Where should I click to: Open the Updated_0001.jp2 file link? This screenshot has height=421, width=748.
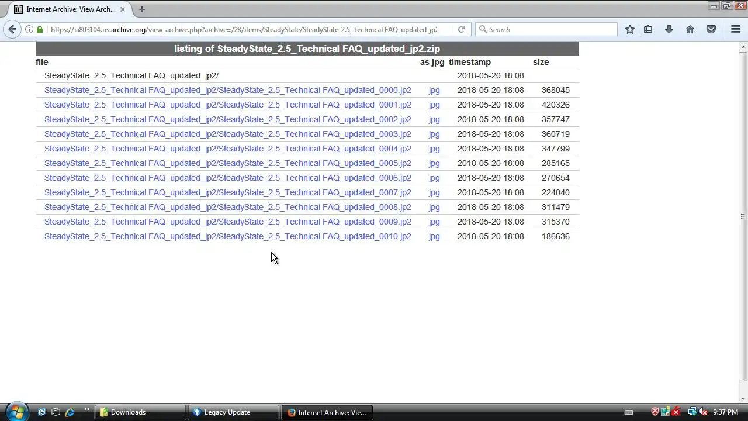228,105
